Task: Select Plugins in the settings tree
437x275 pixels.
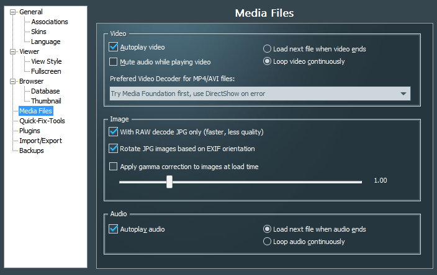Action: pos(30,131)
